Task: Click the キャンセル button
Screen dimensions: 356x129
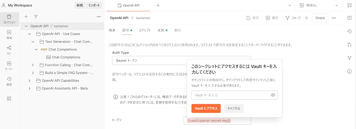Action: point(234,108)
